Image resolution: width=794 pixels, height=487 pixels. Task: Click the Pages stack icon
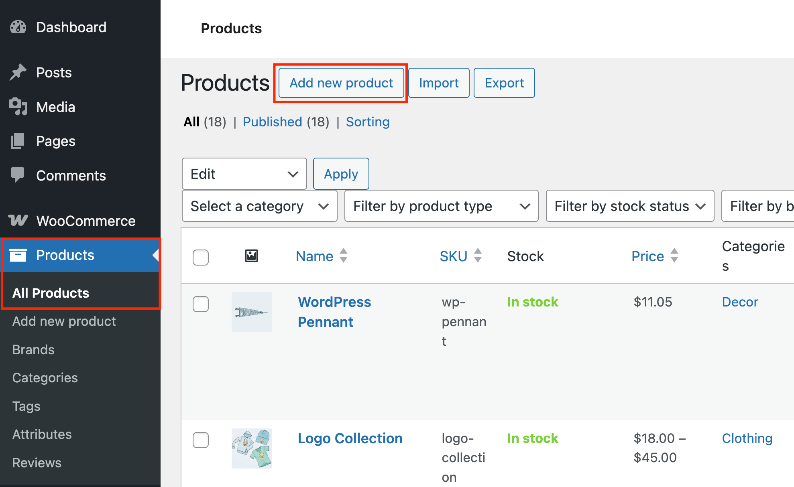point(18,141)
